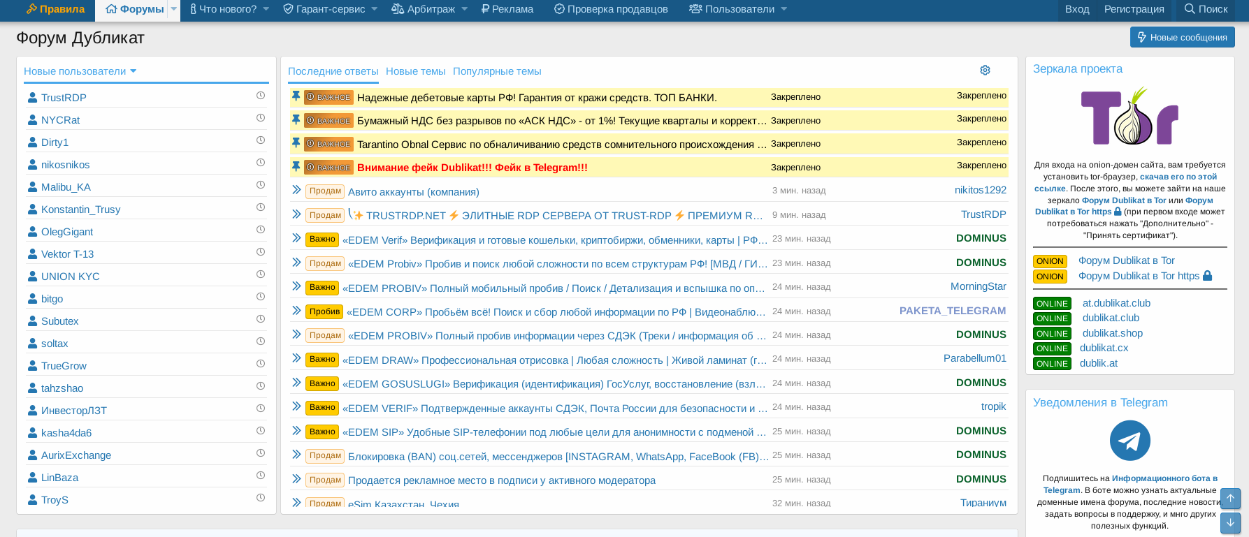Click the Telegram logo icon
The width and height of the screenshot is (1249, 537).
pos(1129,441)
